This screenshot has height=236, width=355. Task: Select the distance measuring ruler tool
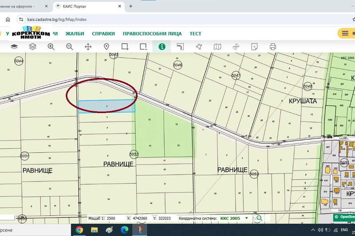coord(180,47)
